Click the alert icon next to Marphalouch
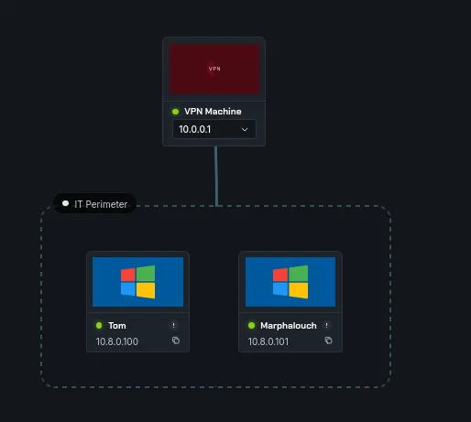The width and height of the screenshot is (471, 422). [326, 326]
